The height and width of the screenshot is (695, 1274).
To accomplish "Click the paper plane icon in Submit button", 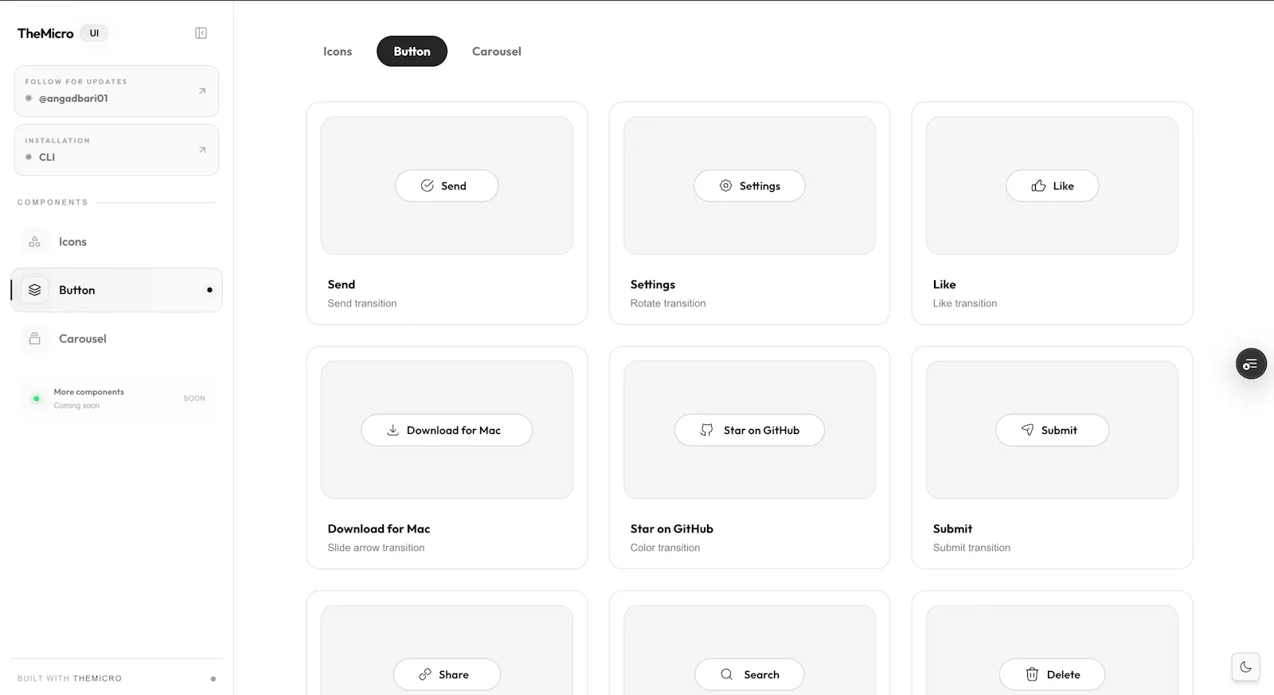I will click(1027, 430).
